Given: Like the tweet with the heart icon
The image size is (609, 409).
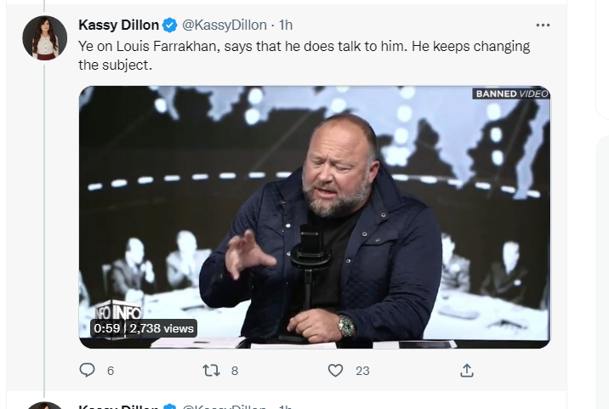Looking at the screenshot, I should 336,370.
